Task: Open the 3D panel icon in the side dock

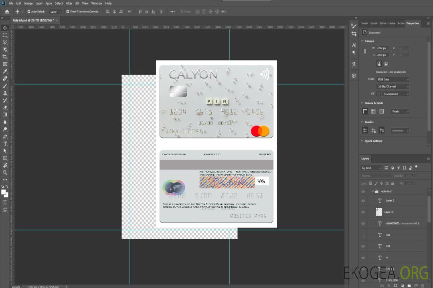Action: coord(354,76)
